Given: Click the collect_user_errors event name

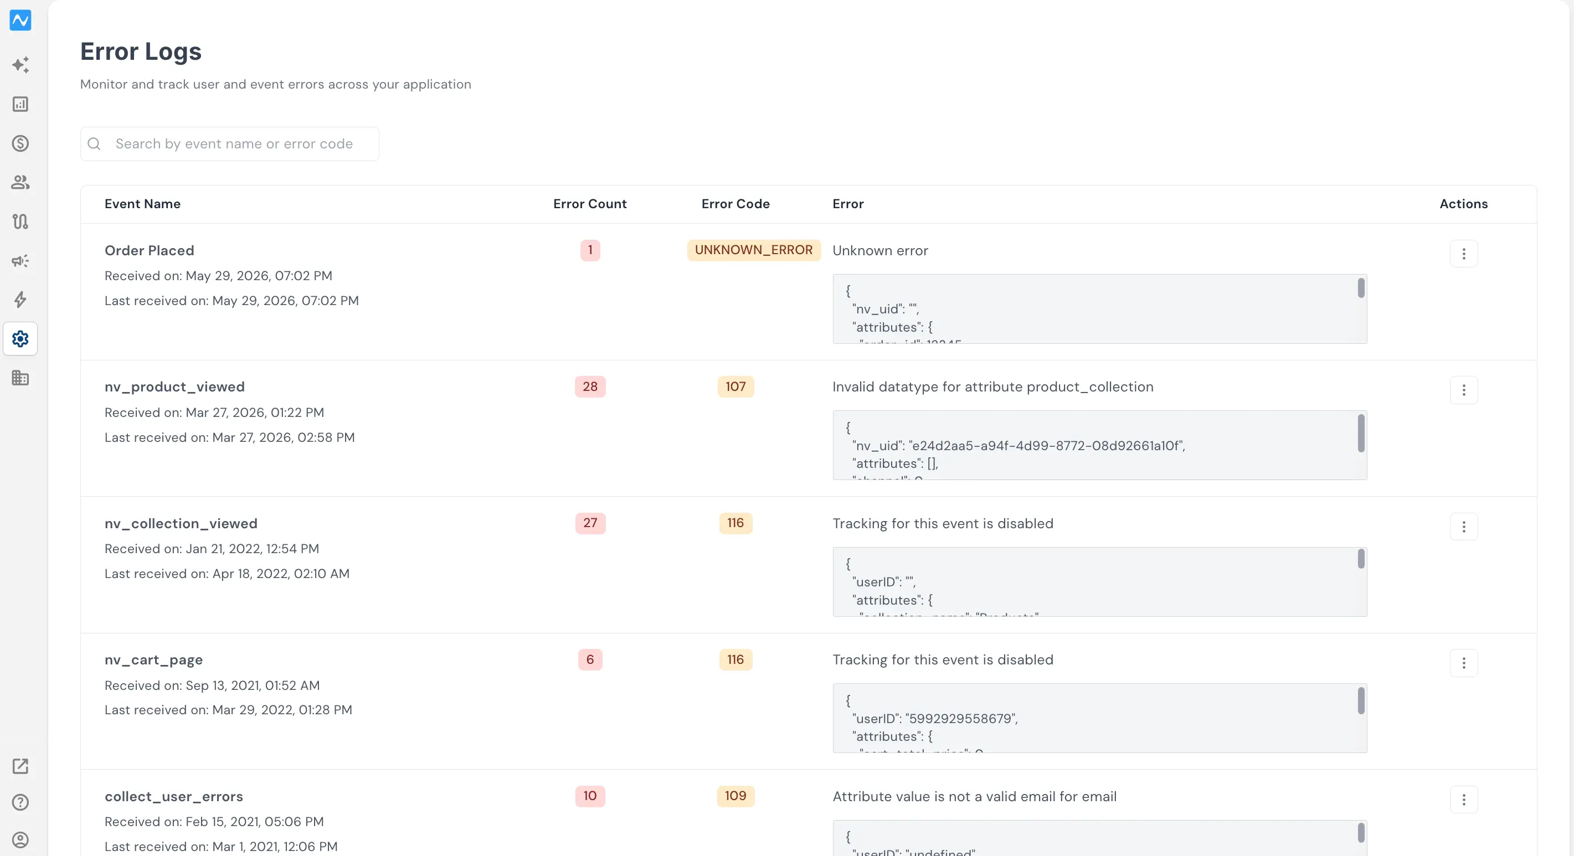Looking at the screenshot, I should click(x=173, y=797).
